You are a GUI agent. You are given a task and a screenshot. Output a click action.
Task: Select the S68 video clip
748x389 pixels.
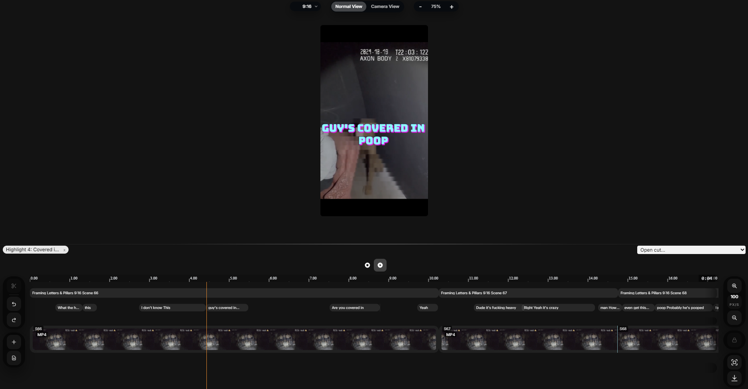click(668, 339)
